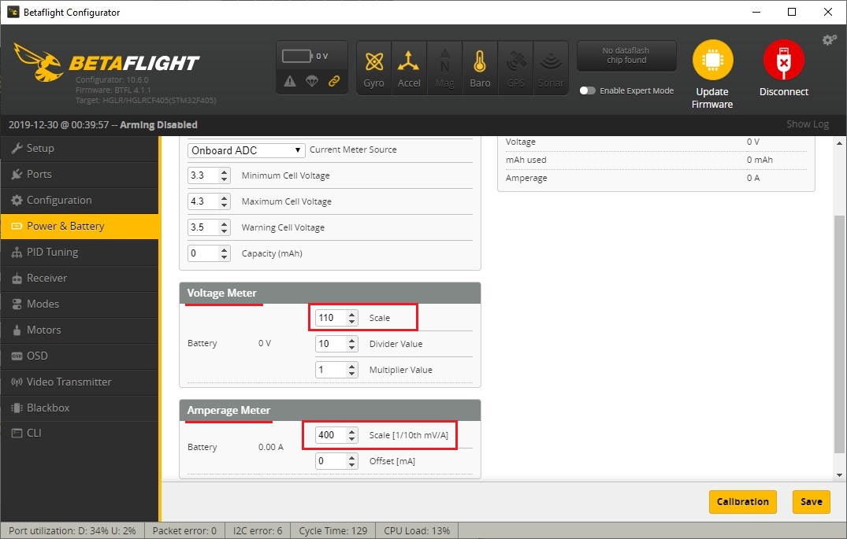Decrease Offset [mA] with down arrow
Image resolution: width=847 pixels, height=539 pixels.
click(352, 465)
